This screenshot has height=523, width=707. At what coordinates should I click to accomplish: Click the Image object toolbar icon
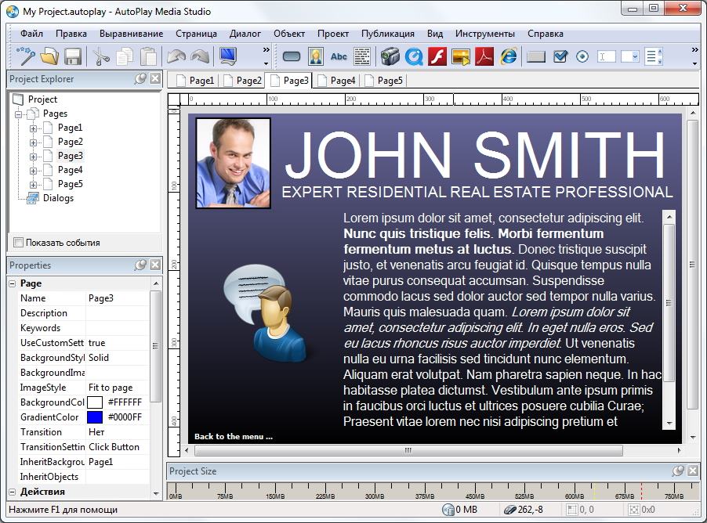pyautogui.click(x=315, y=56)
